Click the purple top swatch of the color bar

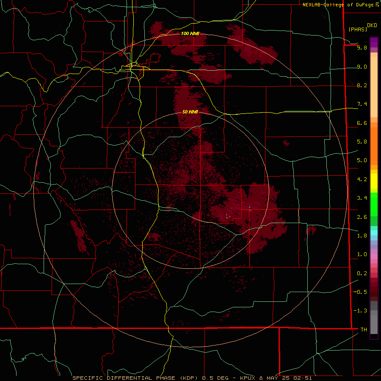click(x=374, y=42)
